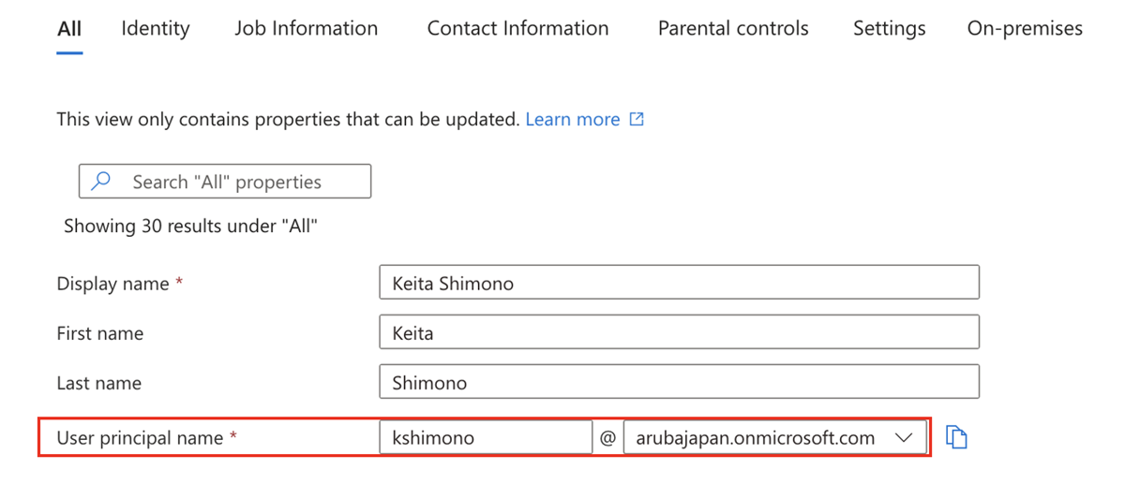This screenshot has width=1125, height=484.
Task: Open the domain dropdown for user principal name
Action: pyautogui.click(x=774, y=437)
